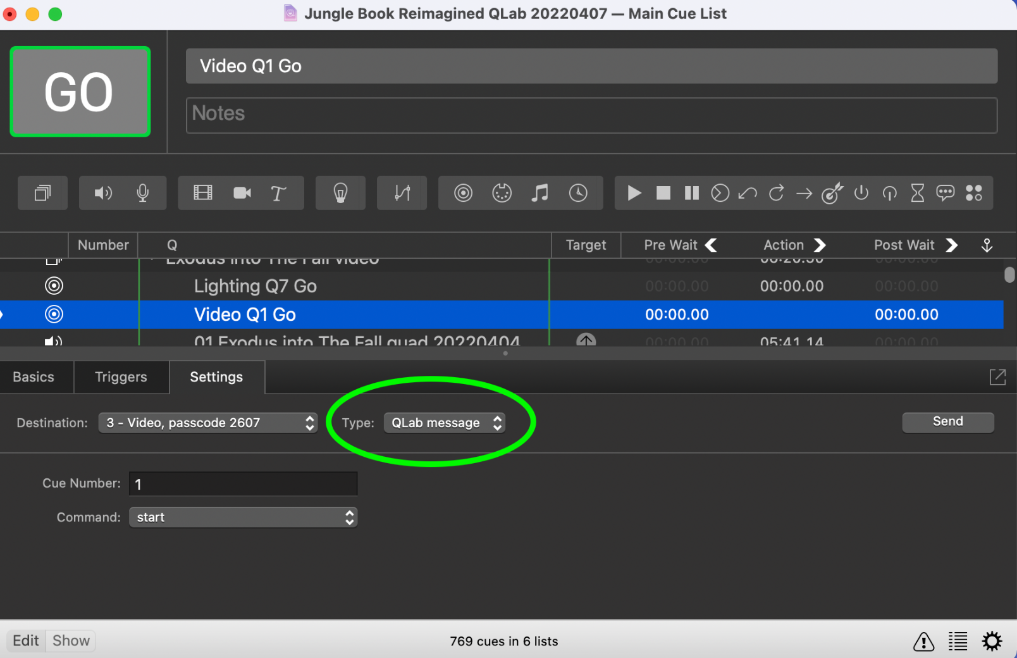This screenshot has width=1017, height=658.
Task: Click the Target column header
Action: (586, 245)
